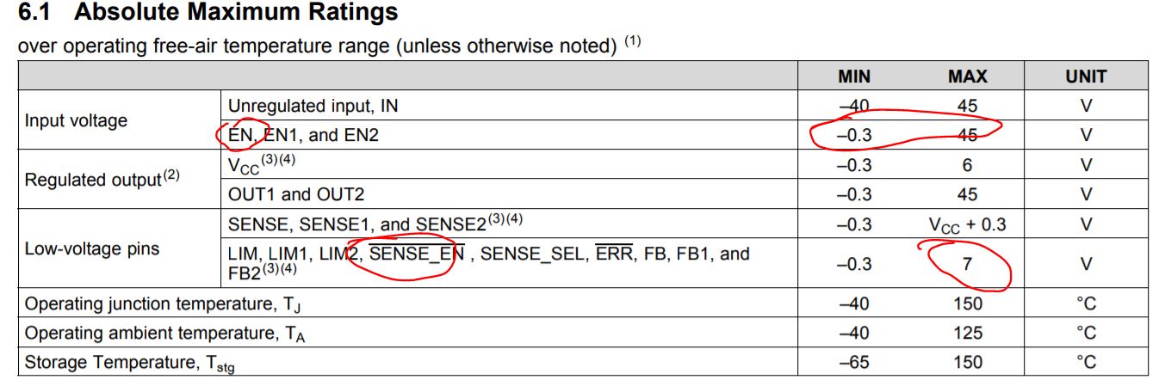1159x386 pixels.
Task: Click the 'Low-voltage pins' category cell
Action: coord(92,249)
